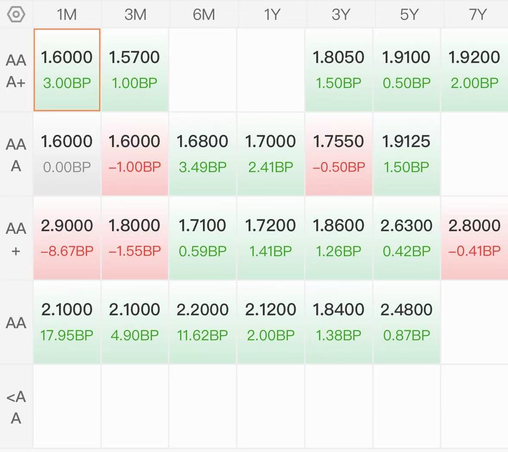
Task: Open AAA+ 3Y cell showing 1.8050
Action: coord(339,70)
